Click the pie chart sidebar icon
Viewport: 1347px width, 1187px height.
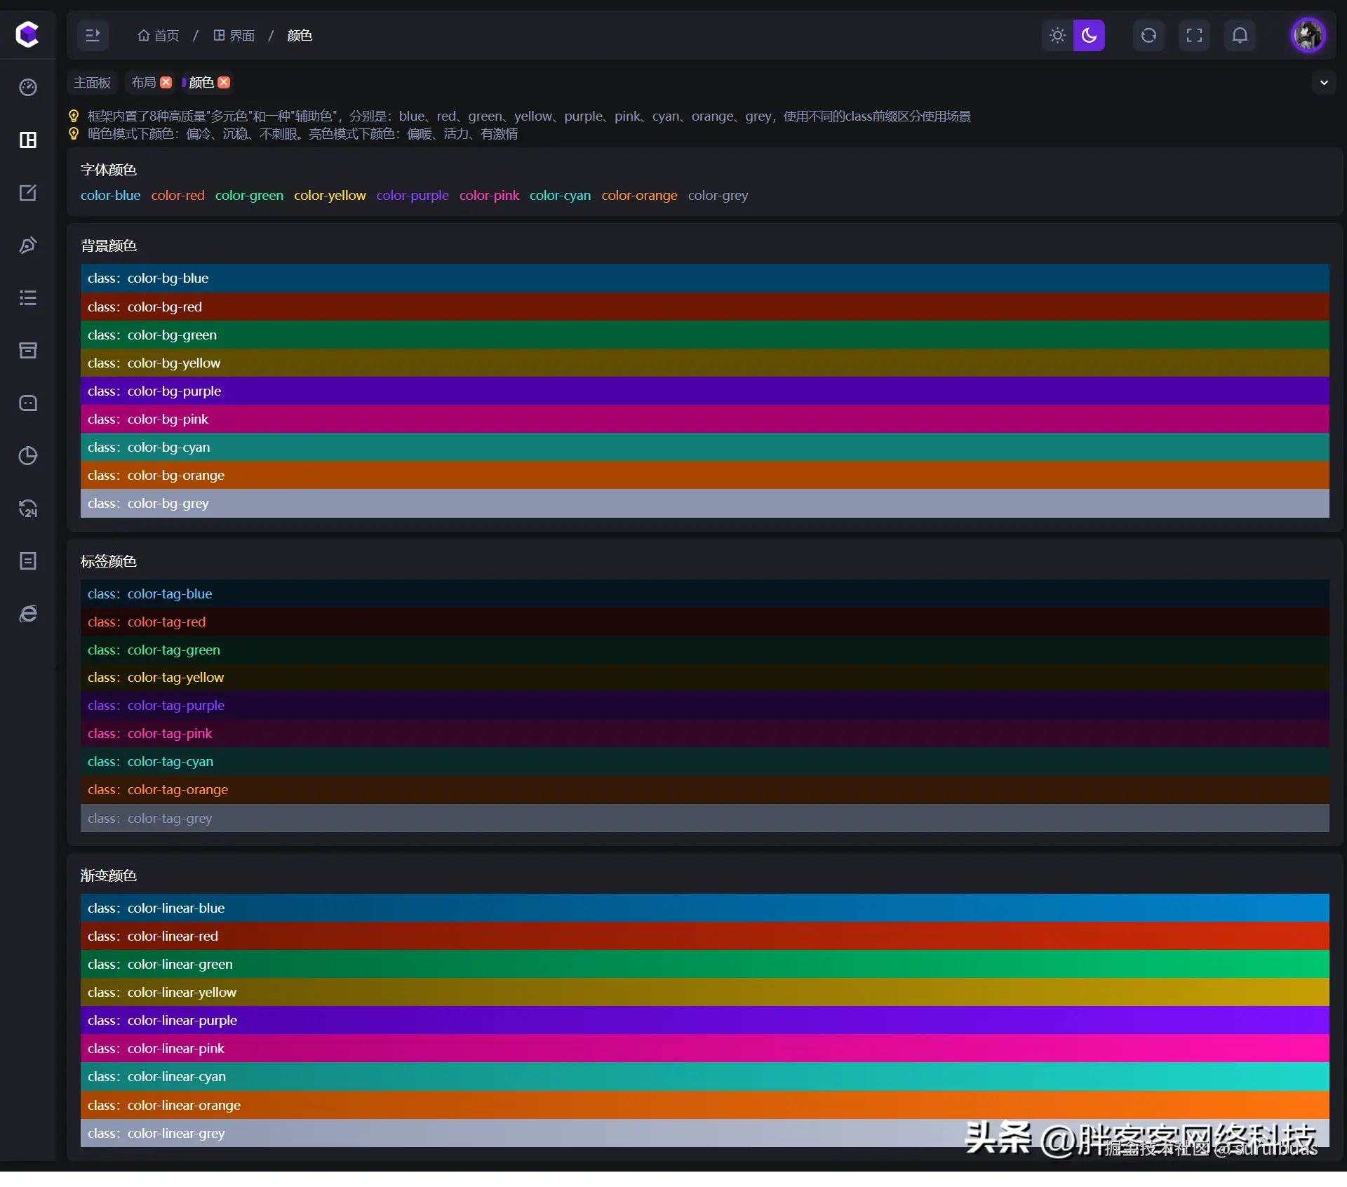28,456
